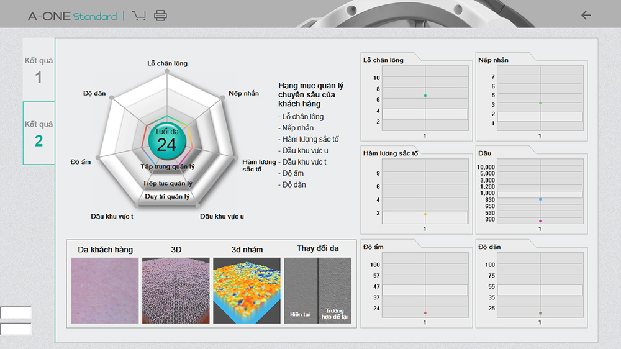
Task: View the 3d nhám roughness heatmap
Action: 247,291
